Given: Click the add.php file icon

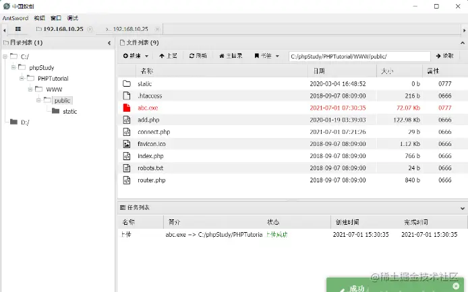Looking at the screenshot, I should coord(127,120).
